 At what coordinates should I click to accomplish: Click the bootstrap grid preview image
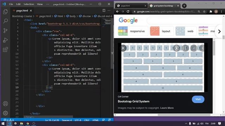163,68
